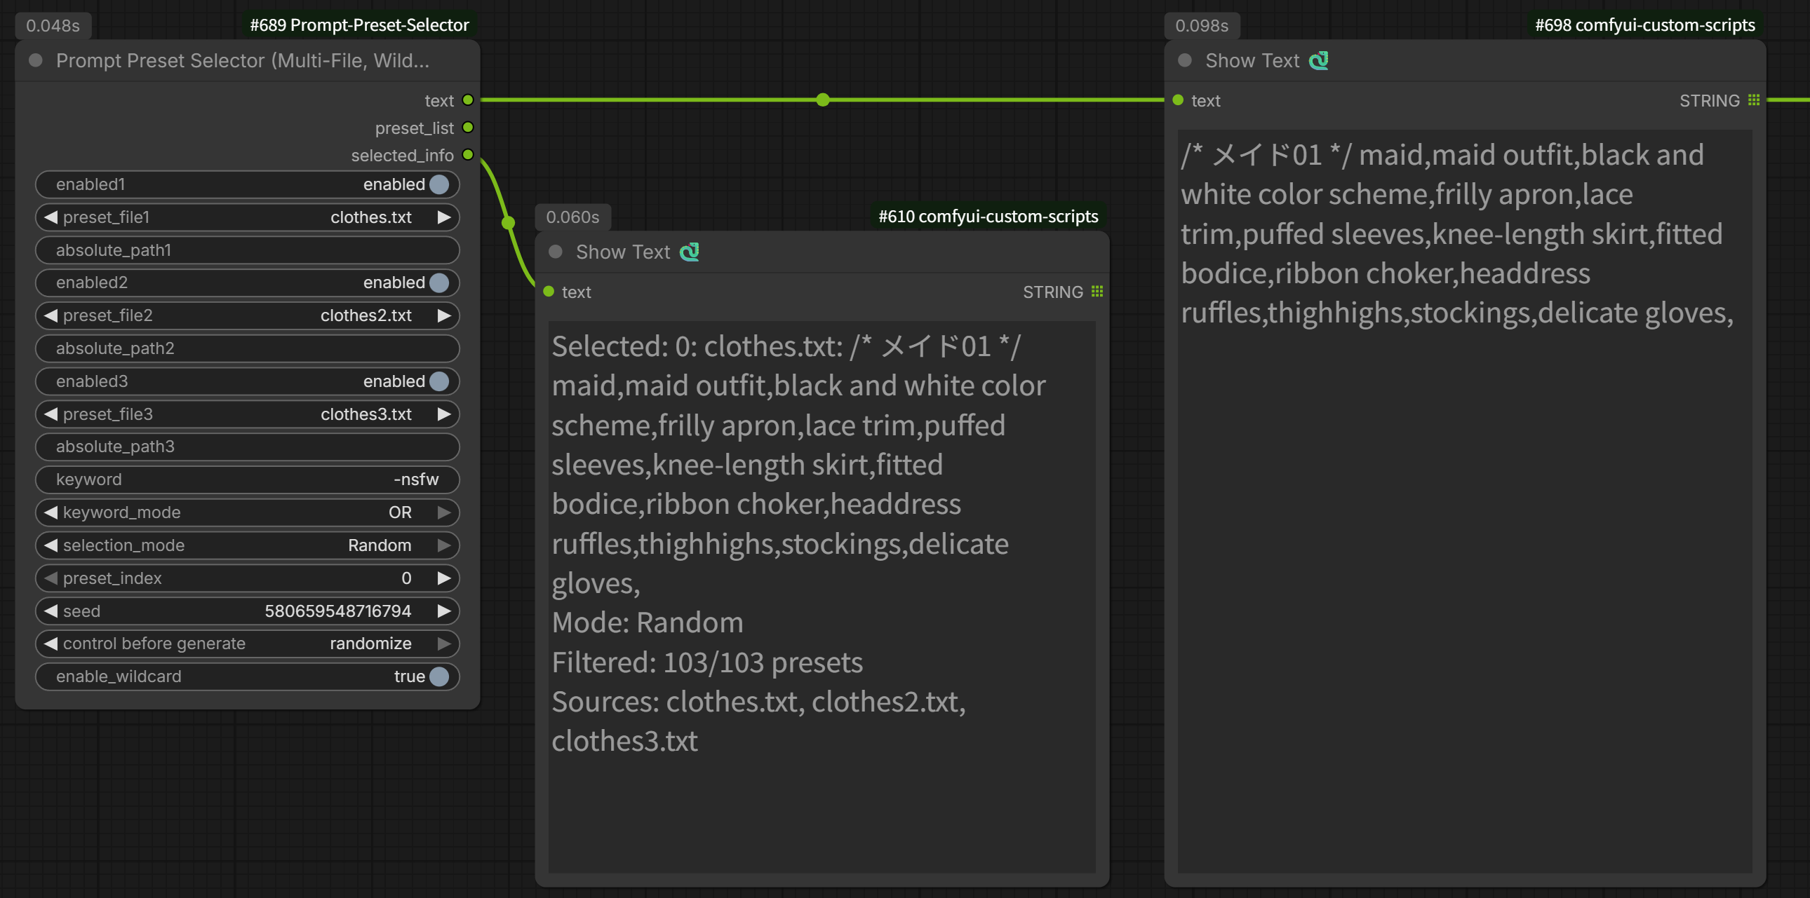This screenshot has height=898, width=1810.
Task: Click the snake icon on #698 Show Text title
Action: coord(1319,60)
